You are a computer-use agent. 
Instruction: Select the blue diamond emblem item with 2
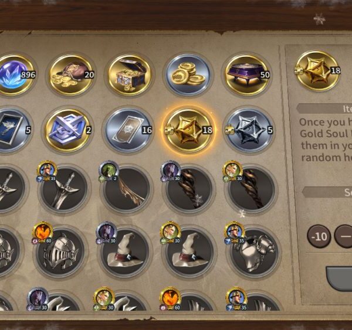click(67, 130)
